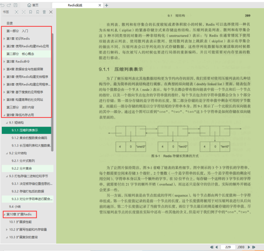264x251 pixels.
Task: Select 第一部分 入门 bookmark
Action: [17, 31]
